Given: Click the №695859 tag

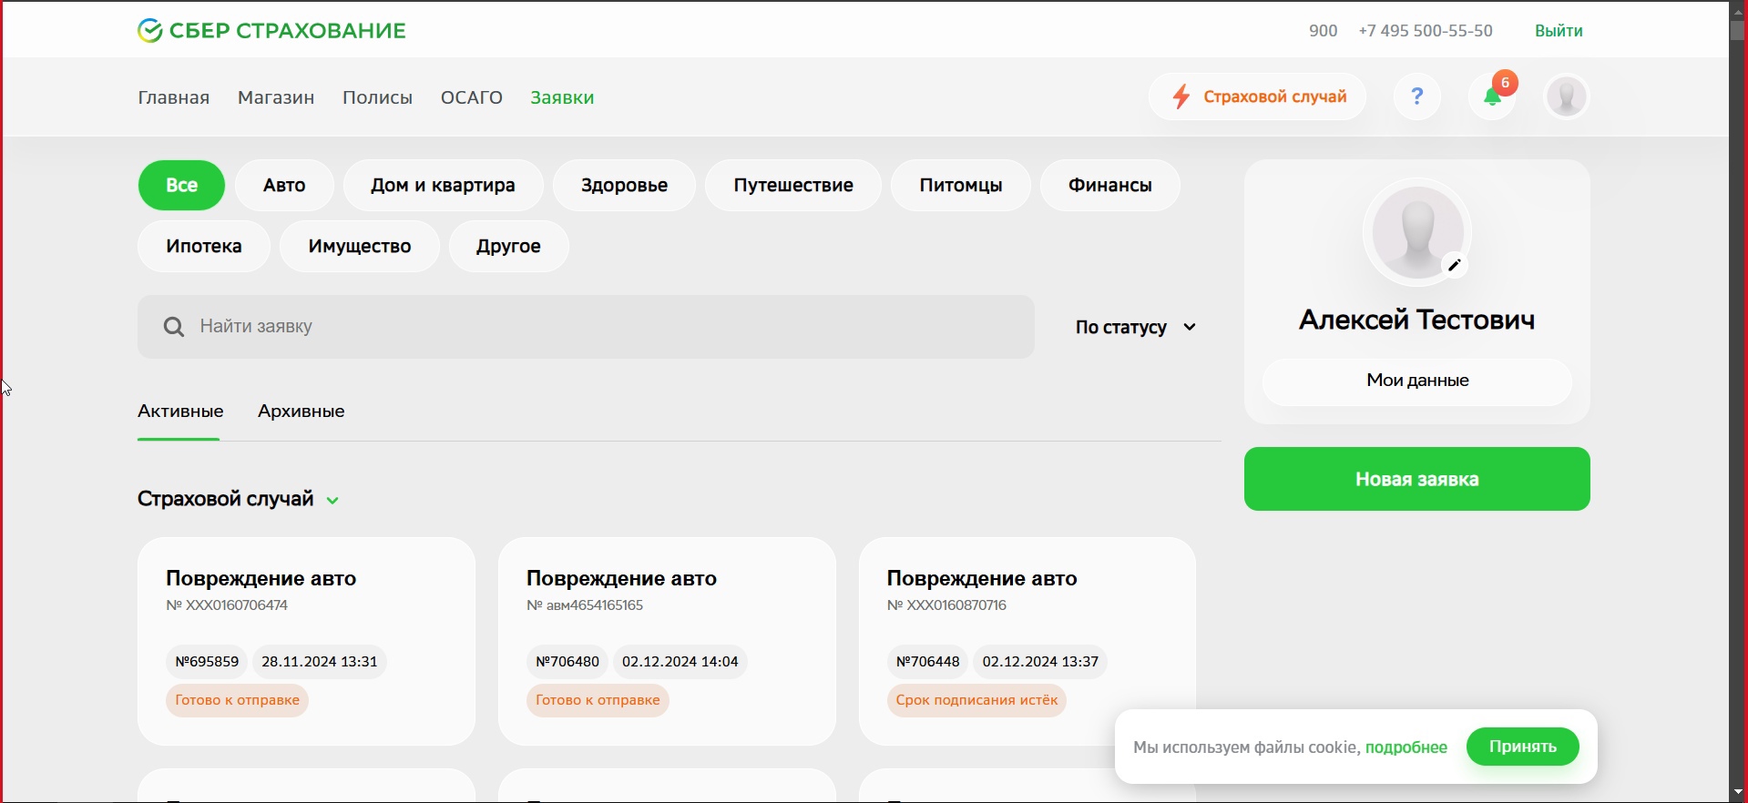Looking at the screenshot, I should point(207,663).
